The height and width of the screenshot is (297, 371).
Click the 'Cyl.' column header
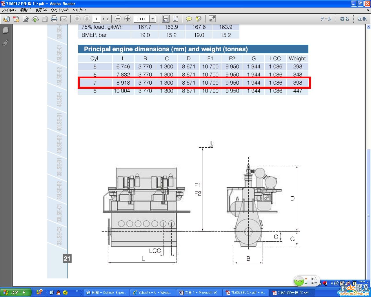95,58
